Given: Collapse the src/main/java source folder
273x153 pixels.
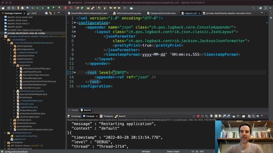Looking at the screenshot, I should click(5, 40).
